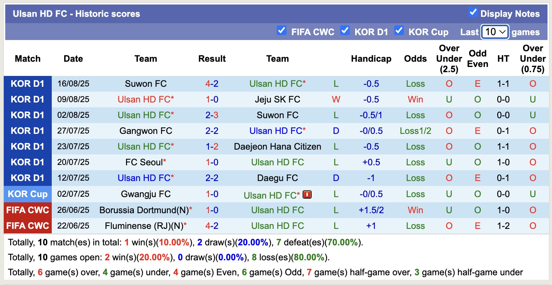The height and width of the screenshot is (285, 552).
Task: Disable the KOR D1 filter checkbox
Action: click(345, 30)
